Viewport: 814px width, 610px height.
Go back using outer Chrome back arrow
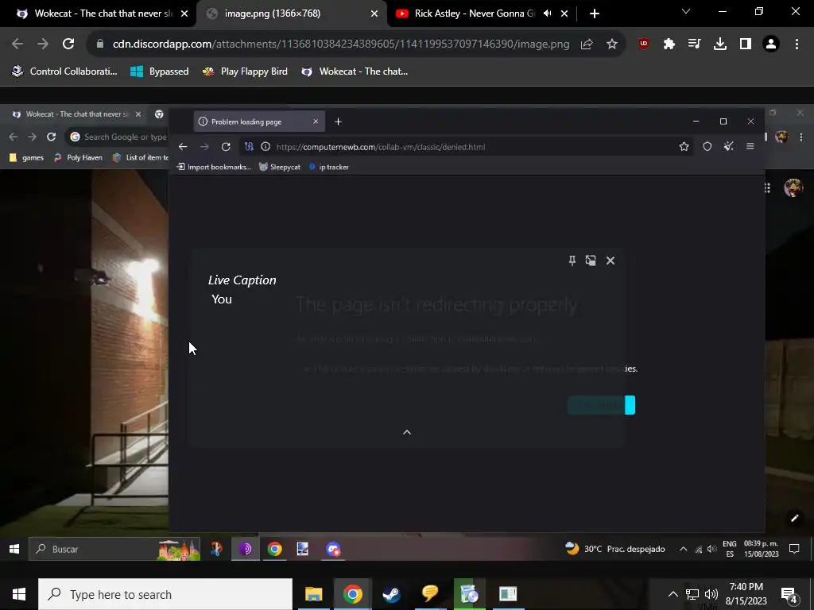click(x=17, y=44)
